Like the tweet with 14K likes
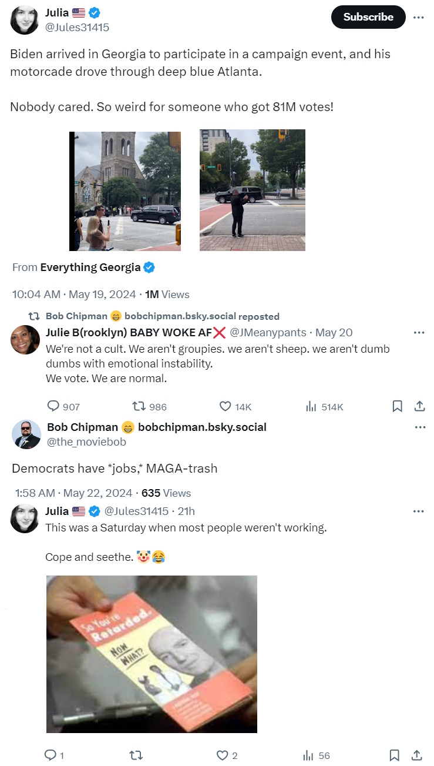 click(x=225, y=406)
